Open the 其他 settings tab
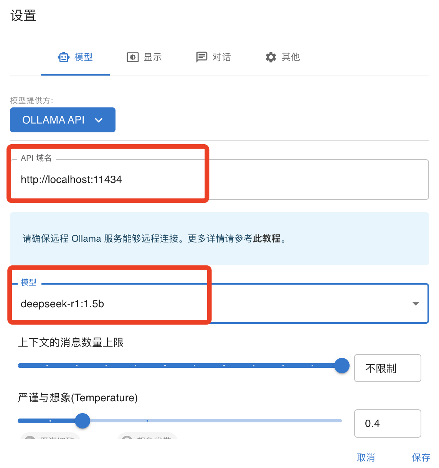 coord(282,57)
